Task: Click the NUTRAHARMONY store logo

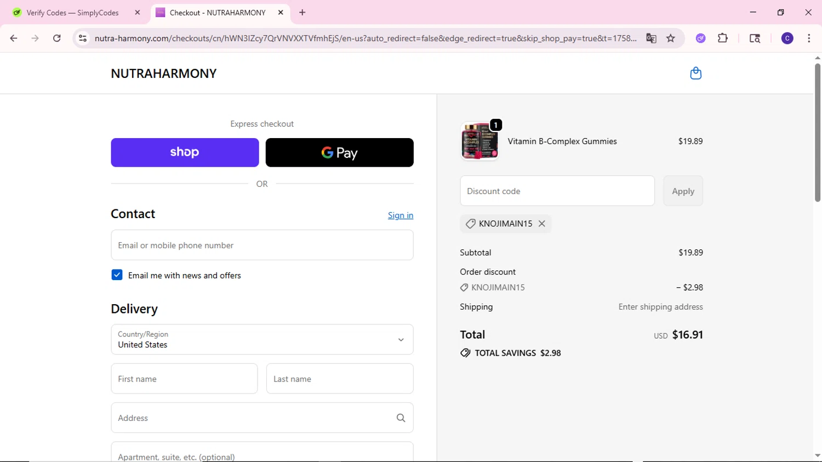Action: [164, 73]
